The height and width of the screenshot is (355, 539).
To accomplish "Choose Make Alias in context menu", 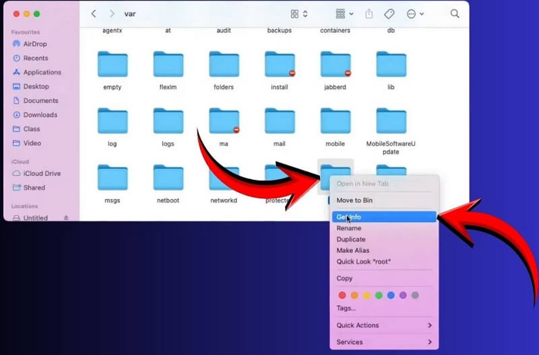I will pyautogui.click(x=384, y=250).
